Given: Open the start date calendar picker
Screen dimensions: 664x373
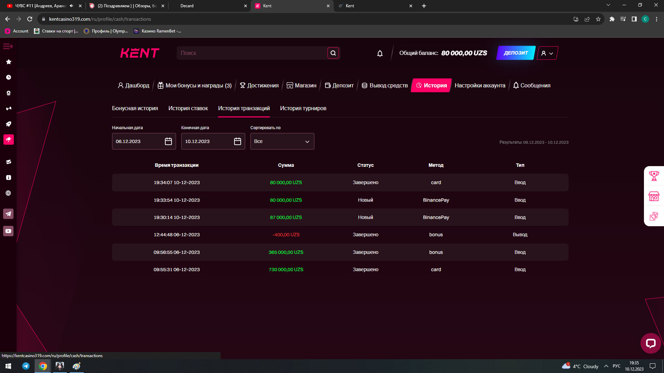Looking at the screenshot, I should (x=168, y=141).
